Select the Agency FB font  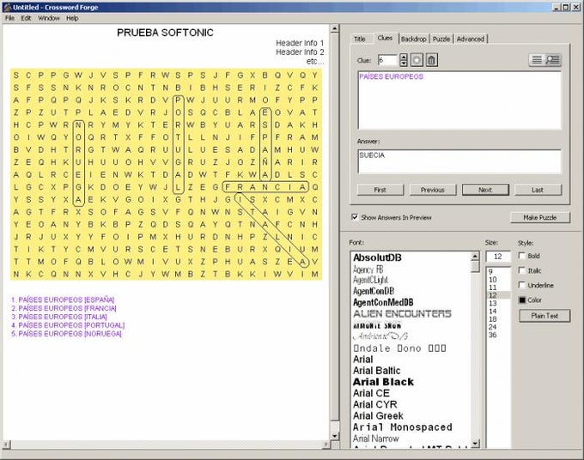point(368,269)
